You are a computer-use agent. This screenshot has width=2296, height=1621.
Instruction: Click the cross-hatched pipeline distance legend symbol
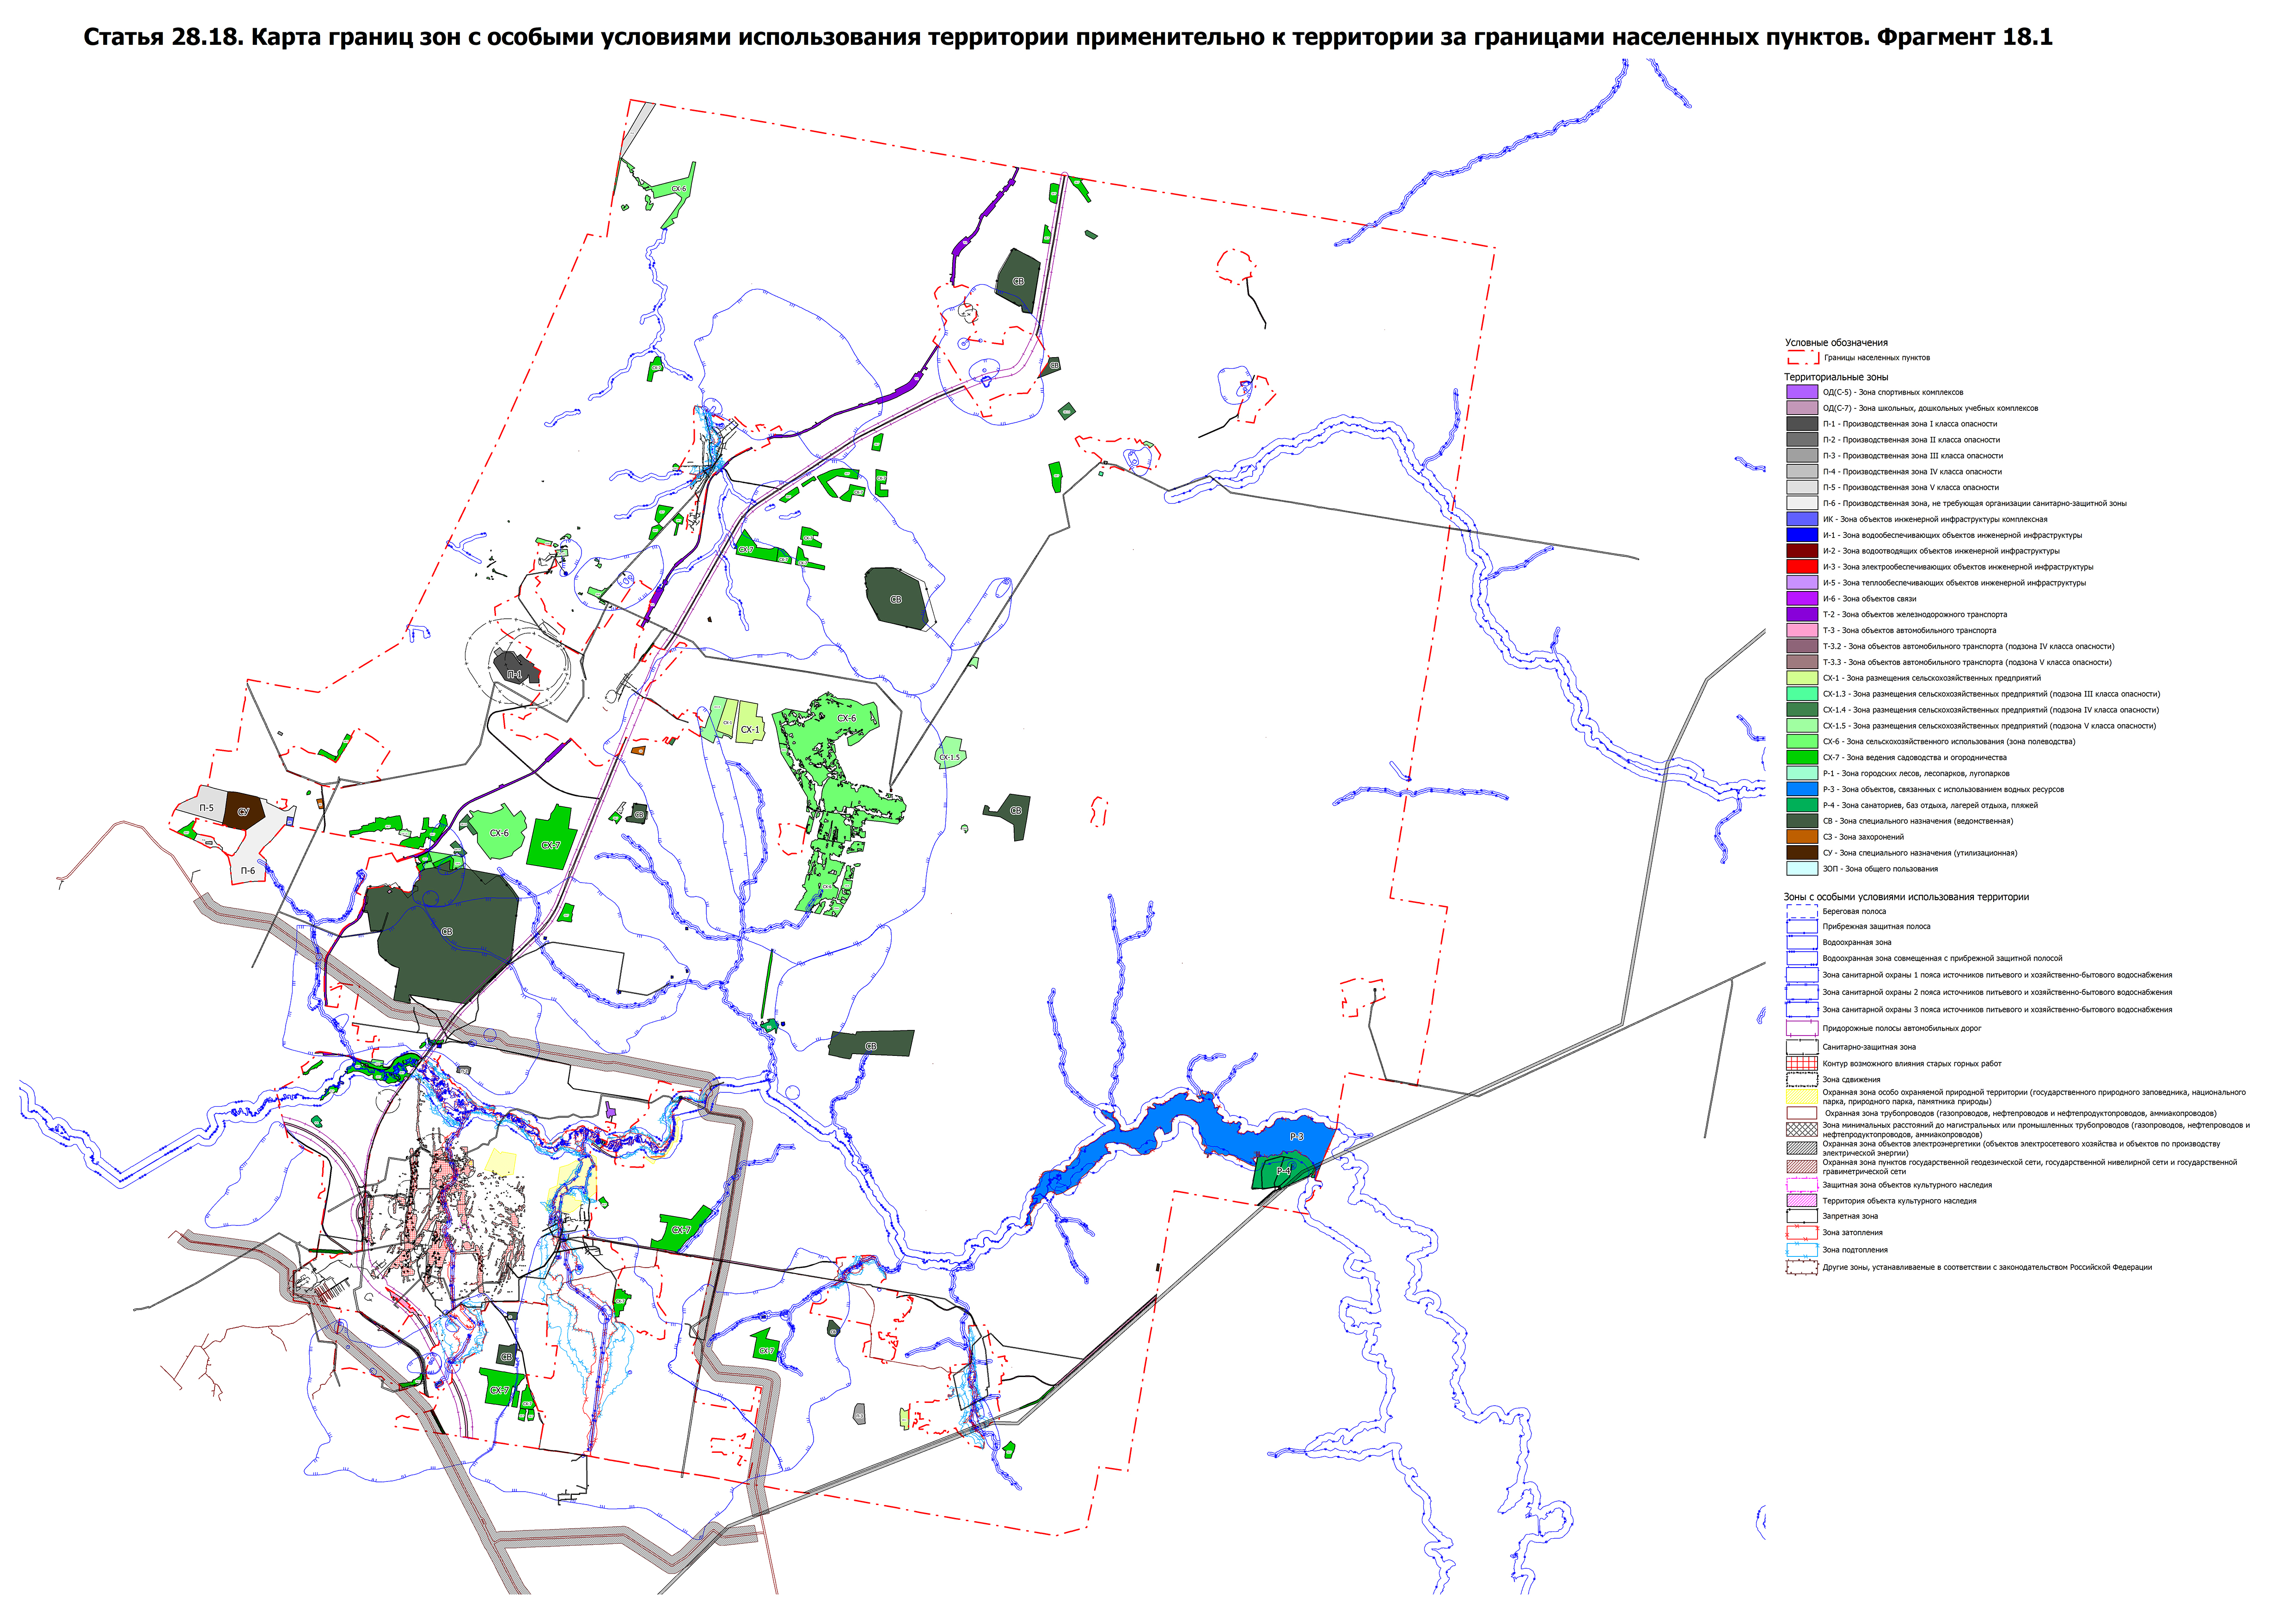pyautogui.click(x=1801, y=1129)
